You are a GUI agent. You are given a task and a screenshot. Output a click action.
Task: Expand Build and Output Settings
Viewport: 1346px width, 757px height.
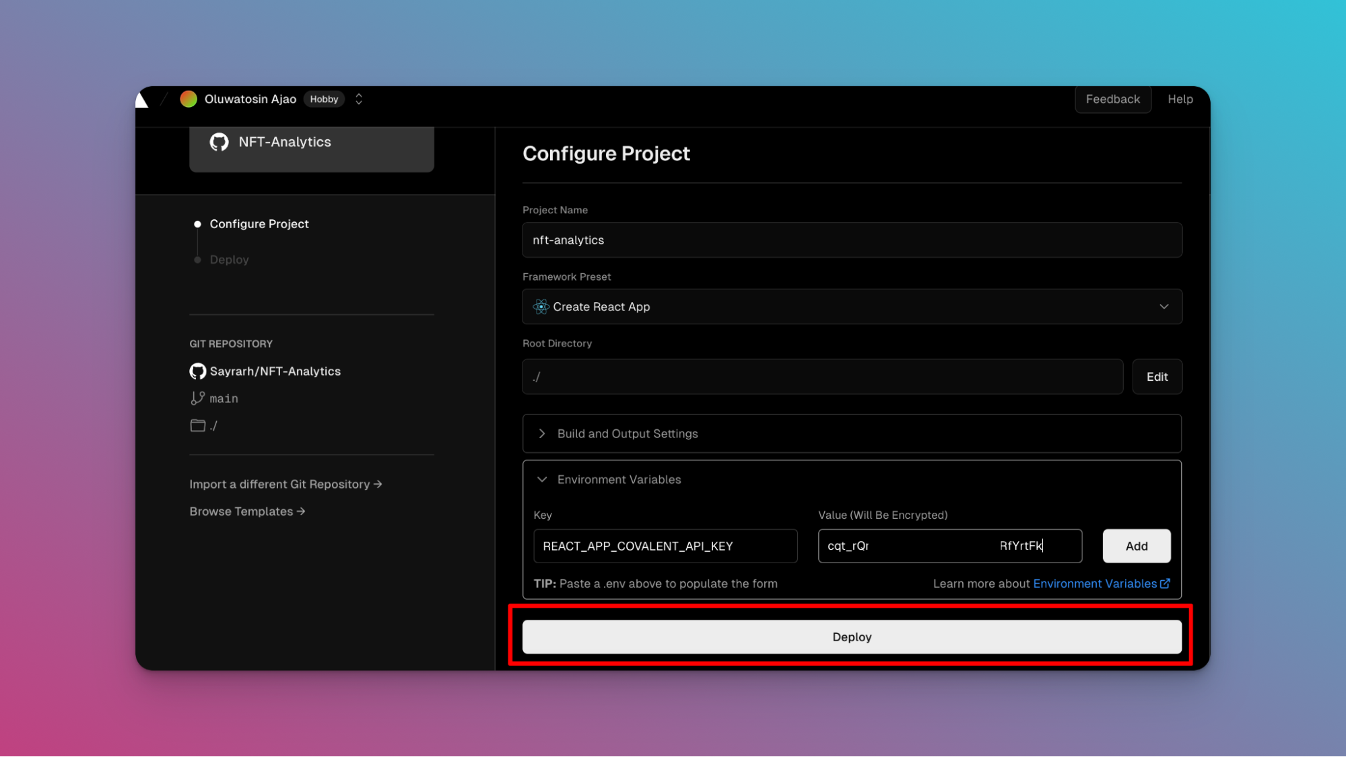tap(852, 434)
